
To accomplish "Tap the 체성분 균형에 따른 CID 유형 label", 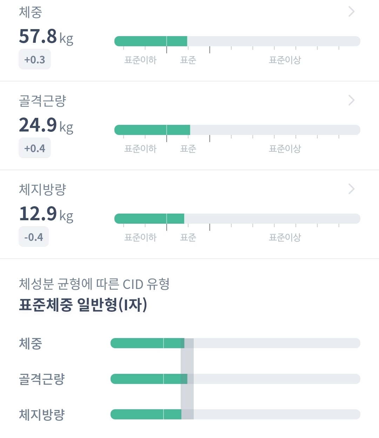I will click(x=94, y=284).
